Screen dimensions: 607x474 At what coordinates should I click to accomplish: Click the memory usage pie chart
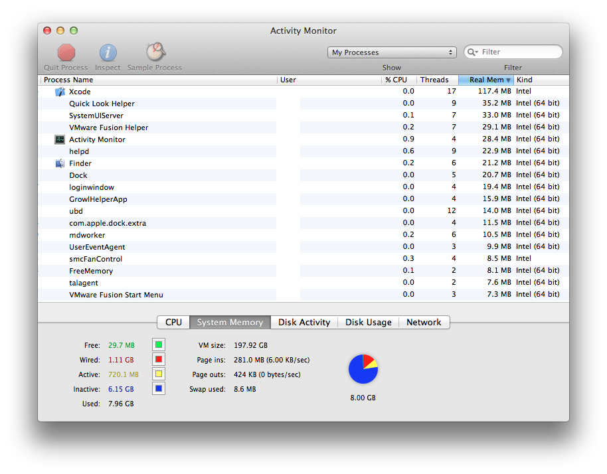pyautogui.click(x=363, y=369)
